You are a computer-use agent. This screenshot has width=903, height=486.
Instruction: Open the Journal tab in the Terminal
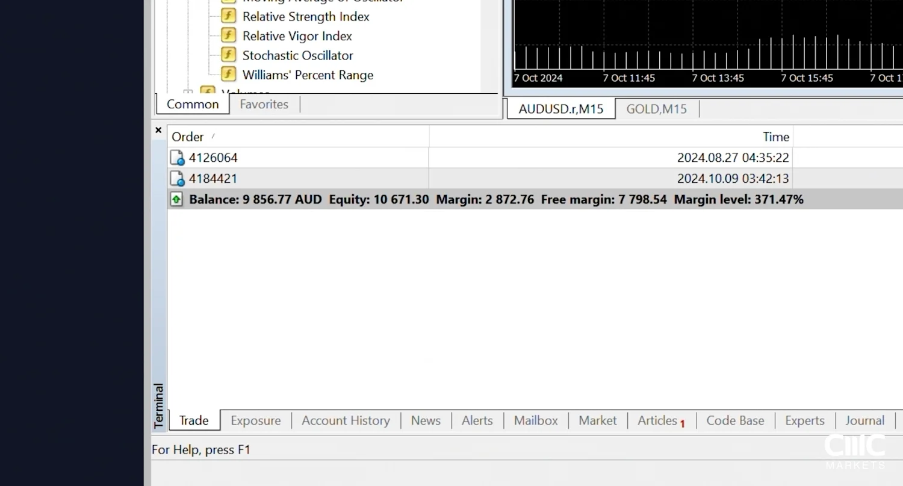pos(864,420)
